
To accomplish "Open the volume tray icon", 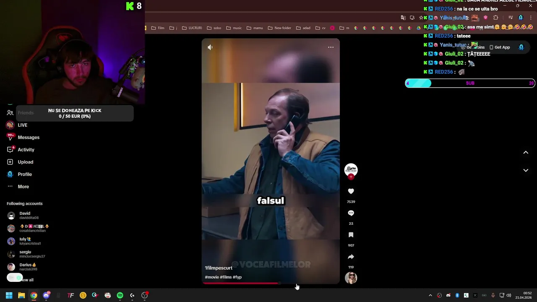I will pyautogui.click(x=508, y=295).
